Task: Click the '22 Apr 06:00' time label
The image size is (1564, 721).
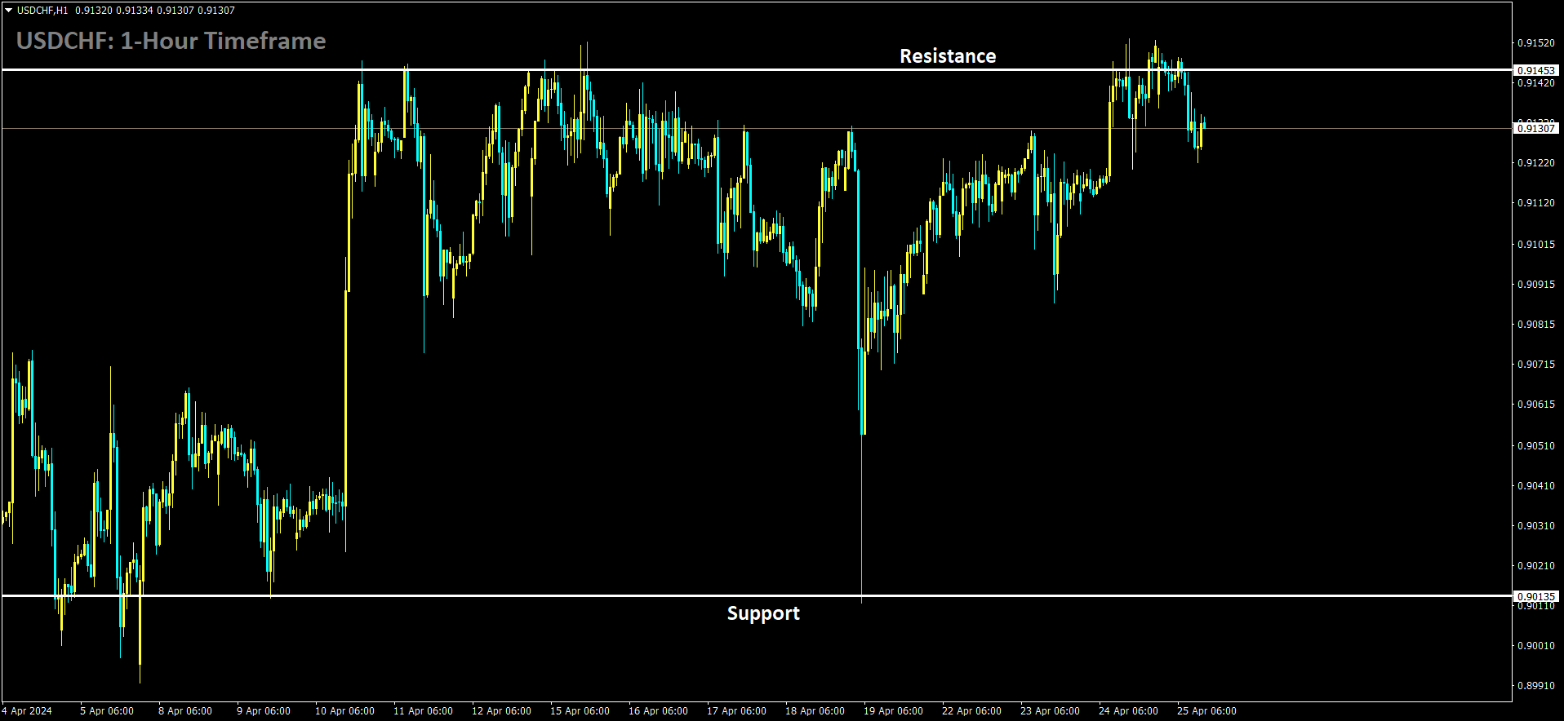Action: coord(971,711)
